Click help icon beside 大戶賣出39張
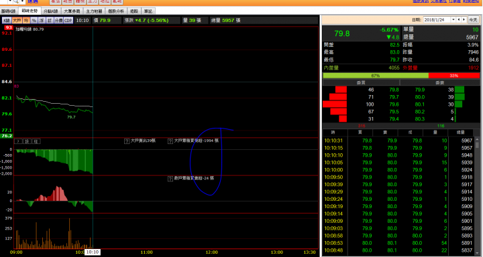This screenshot has width=483, height=257. pyautogui.click(x=127, y=141)
